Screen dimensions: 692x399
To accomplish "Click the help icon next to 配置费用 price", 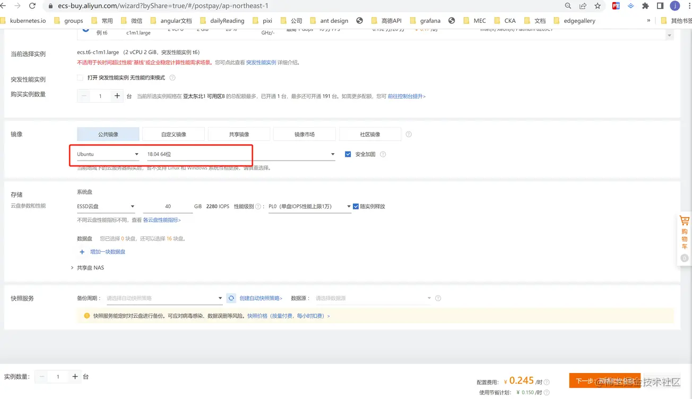I will click(x=547, y=382).
